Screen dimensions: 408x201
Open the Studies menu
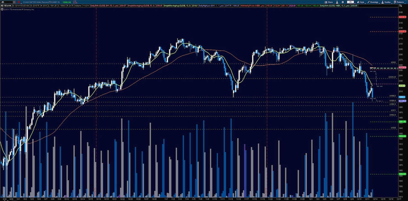(387, 2)
